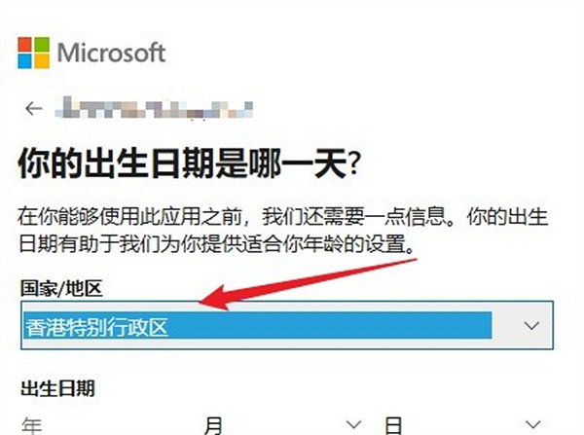Screen dimensions: 584x435
Task: Open the 月 dropdown chevron
Action: tap(353, 424)
